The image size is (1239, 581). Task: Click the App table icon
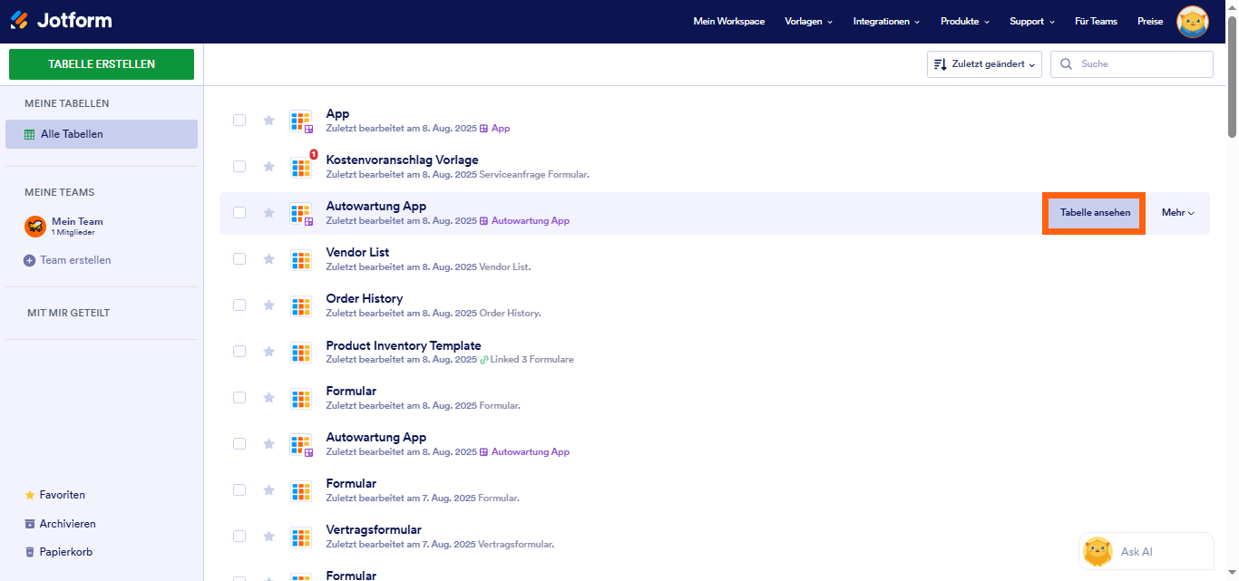click(301, 121)
